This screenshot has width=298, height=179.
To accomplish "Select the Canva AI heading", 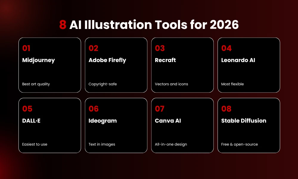I will point(168,121).
